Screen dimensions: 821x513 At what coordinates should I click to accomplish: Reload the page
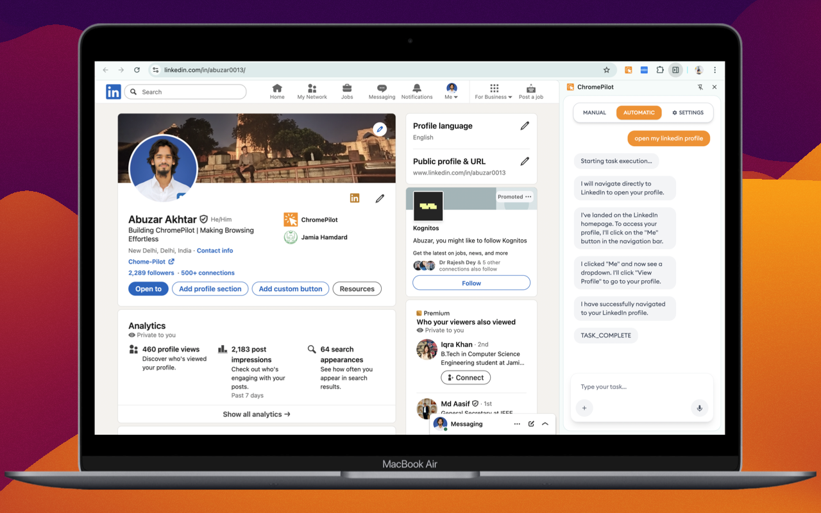pos(137,70)
